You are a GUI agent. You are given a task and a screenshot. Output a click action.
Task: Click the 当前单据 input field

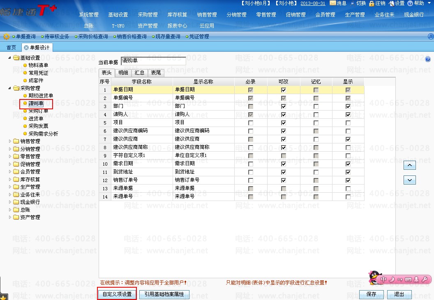point(153,61)
